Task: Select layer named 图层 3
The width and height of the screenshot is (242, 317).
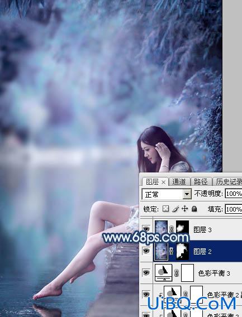Action: (x=202, y=229)
